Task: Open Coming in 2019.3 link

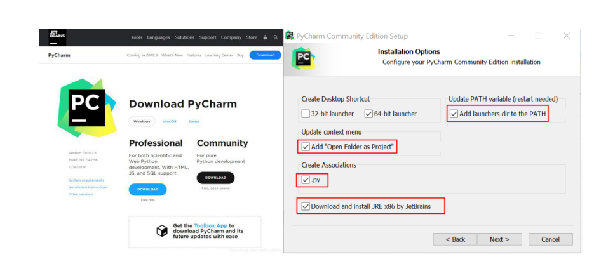Action: [142, 55]
